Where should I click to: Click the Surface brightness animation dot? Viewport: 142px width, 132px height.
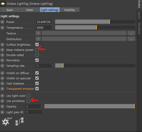(x=2, y=45)
